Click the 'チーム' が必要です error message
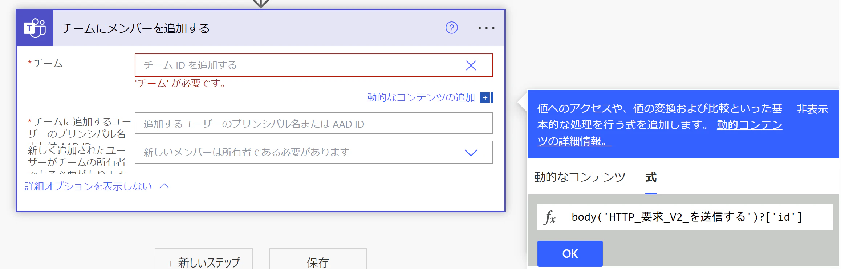841x269 pixels. coord(181,83)
